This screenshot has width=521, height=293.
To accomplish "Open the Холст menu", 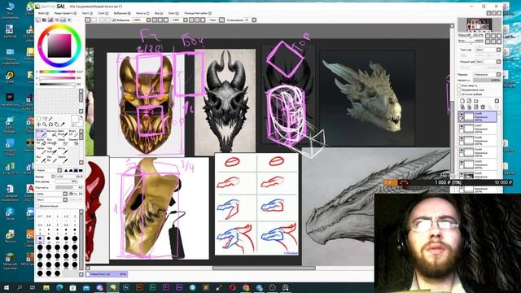I will pyautogui.click(x=87, y=13).
